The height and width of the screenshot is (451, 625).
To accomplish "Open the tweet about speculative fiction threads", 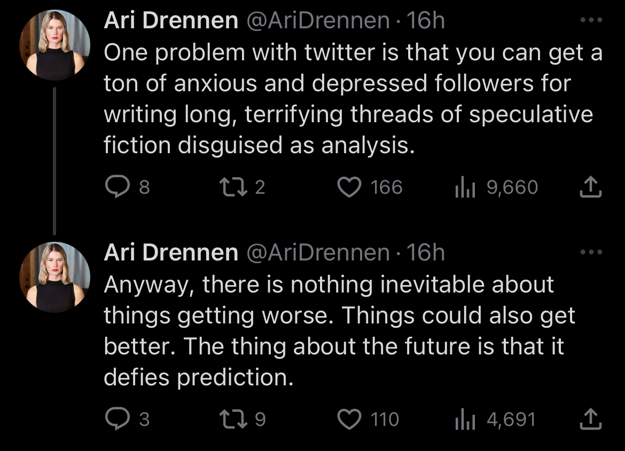I will point(347,99).
